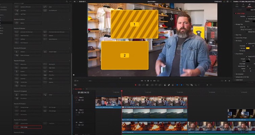Click the yellow Tile Color swatch
Viewport: 255px width, 135px height.
click(x=248, y=48)
